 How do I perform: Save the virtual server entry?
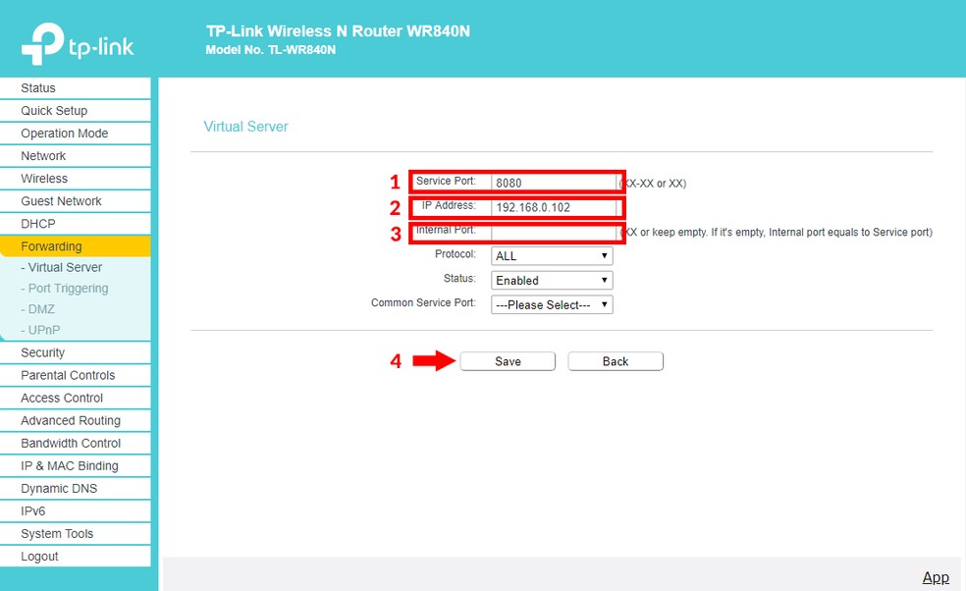[508, 361]
